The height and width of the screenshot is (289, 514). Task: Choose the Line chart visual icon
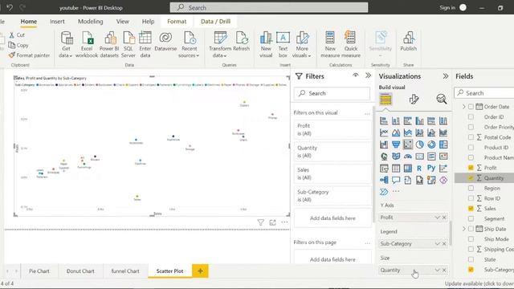click(x=384, y=132)
